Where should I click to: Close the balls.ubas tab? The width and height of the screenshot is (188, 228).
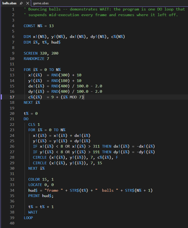pyautogui.click(x=27, y=3)
